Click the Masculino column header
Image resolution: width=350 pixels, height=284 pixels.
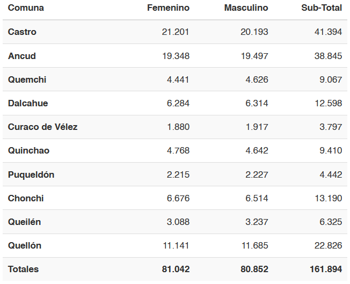(x=246, y=8)
